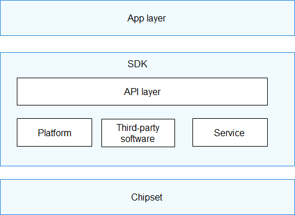Viewport: 295px width, 215px height.
Task: Click the word 'Third-party'
Action: tap(138, 128)
